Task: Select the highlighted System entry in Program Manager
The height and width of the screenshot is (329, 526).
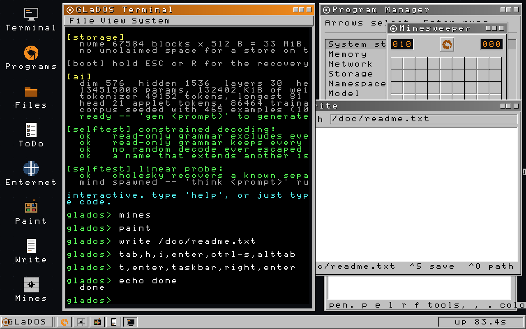Action: pyautogui.click(x=356, y=44)
